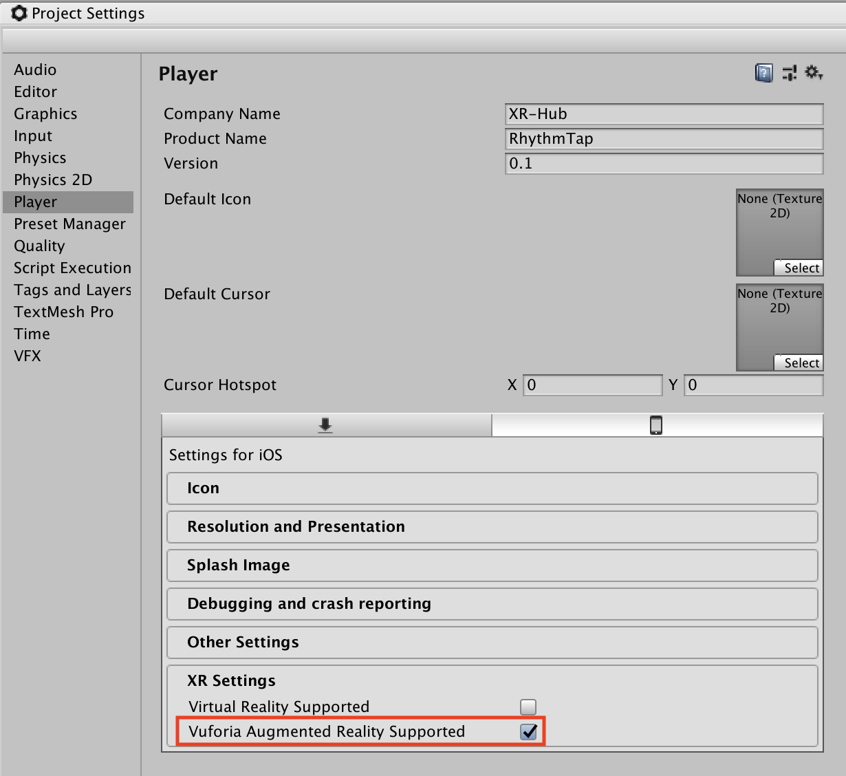Open Tags and Layers settings
This screenshot has height=776, width=846.
[x=72, y=290]
